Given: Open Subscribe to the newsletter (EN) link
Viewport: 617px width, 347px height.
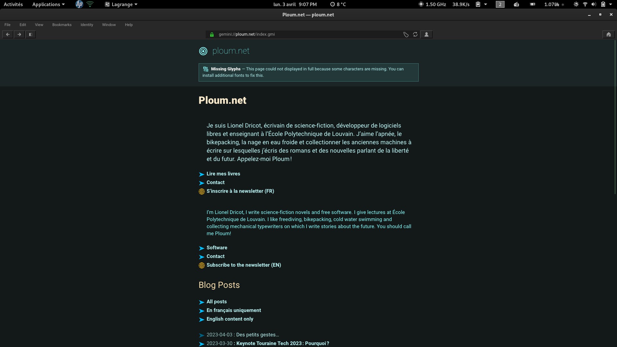Looking at the screenshot, I should tap(244, 265).
